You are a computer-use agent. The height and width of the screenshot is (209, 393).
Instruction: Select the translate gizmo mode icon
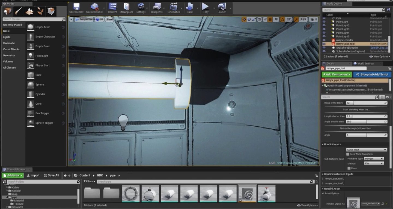pyautogui.click(x=244, y=19)
